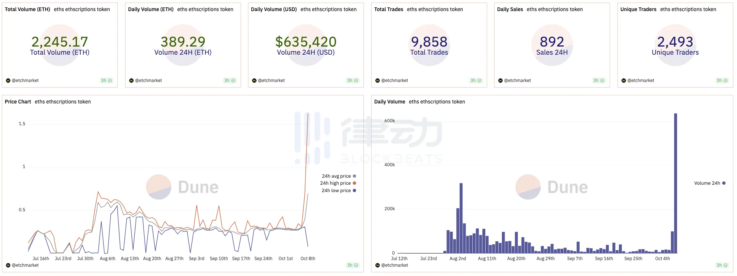Viewport: 737px width, 276px height.
Task: Open the Price Chart panel title
Action: coord(18,102)
